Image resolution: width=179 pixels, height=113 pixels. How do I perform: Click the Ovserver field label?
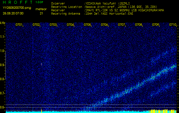[x=58, y=3]
